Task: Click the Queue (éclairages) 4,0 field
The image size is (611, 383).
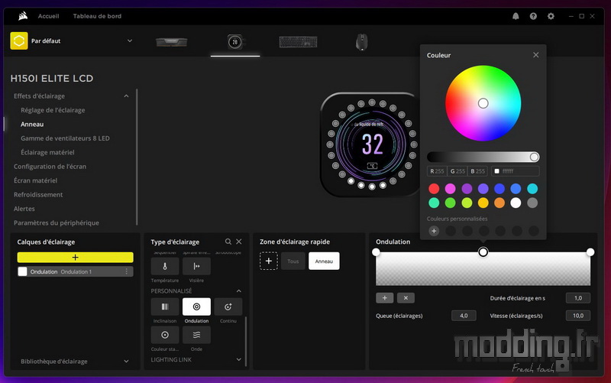Action: coord(464,316)
